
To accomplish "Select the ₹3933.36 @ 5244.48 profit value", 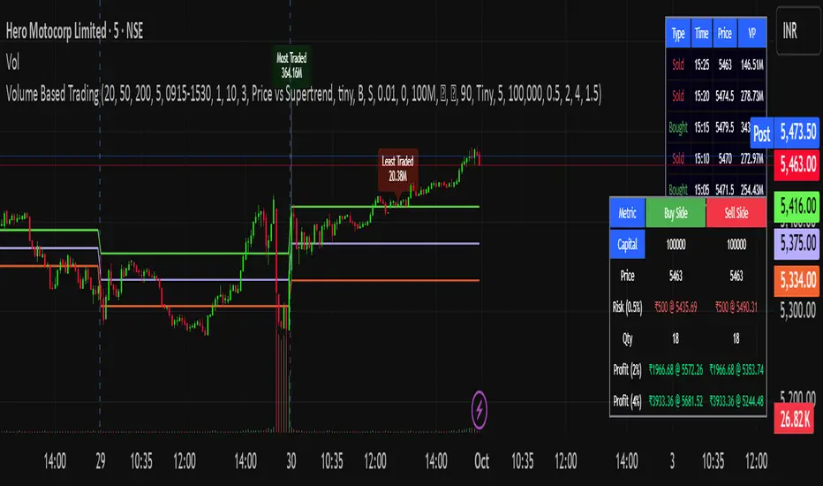I will [x=736, y=401].
